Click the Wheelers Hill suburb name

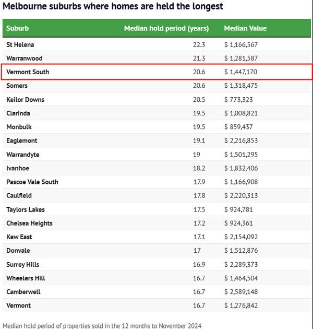tap(26, 278)
